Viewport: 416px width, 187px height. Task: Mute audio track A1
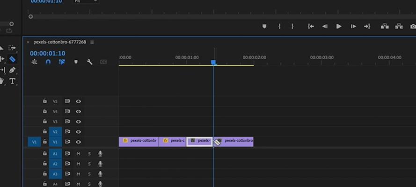click(x=78, y=154)
